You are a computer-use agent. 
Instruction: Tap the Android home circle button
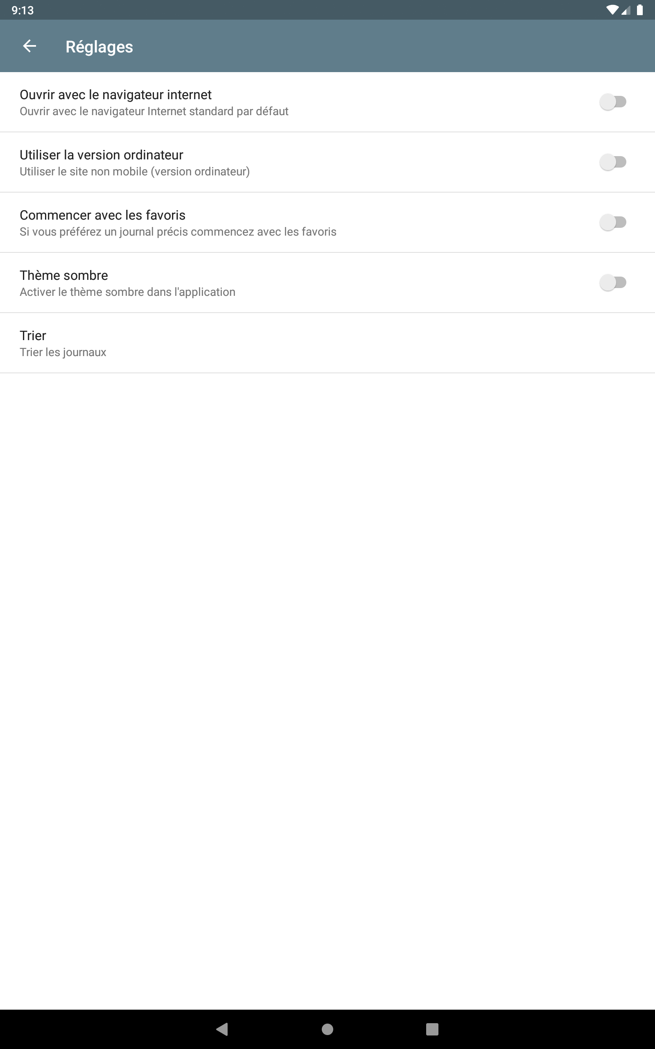327,1029
